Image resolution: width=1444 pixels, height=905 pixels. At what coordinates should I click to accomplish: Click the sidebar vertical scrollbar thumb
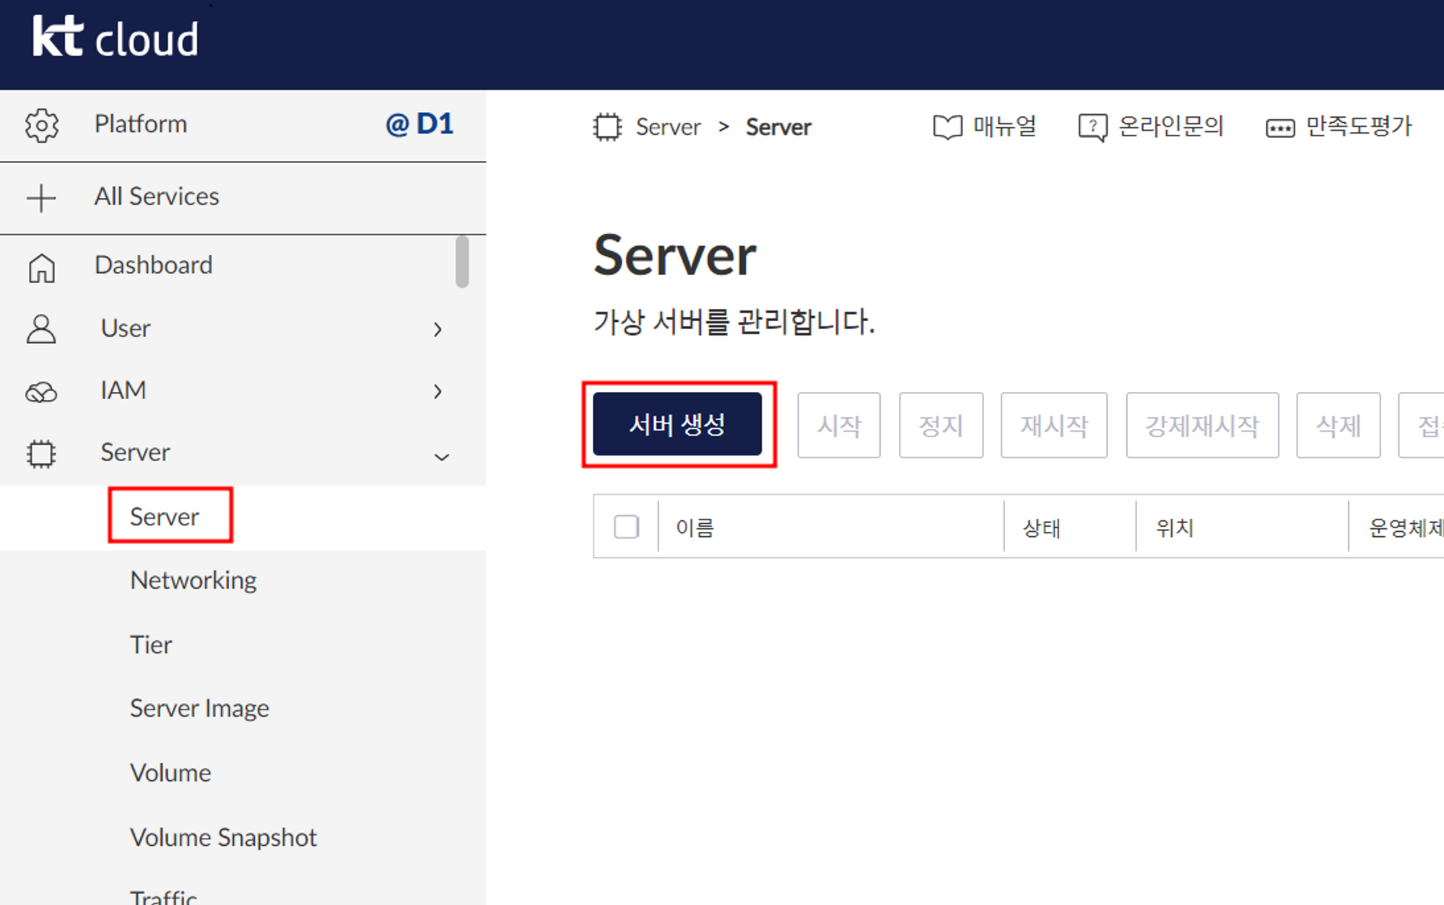click(x=462, y=261)
